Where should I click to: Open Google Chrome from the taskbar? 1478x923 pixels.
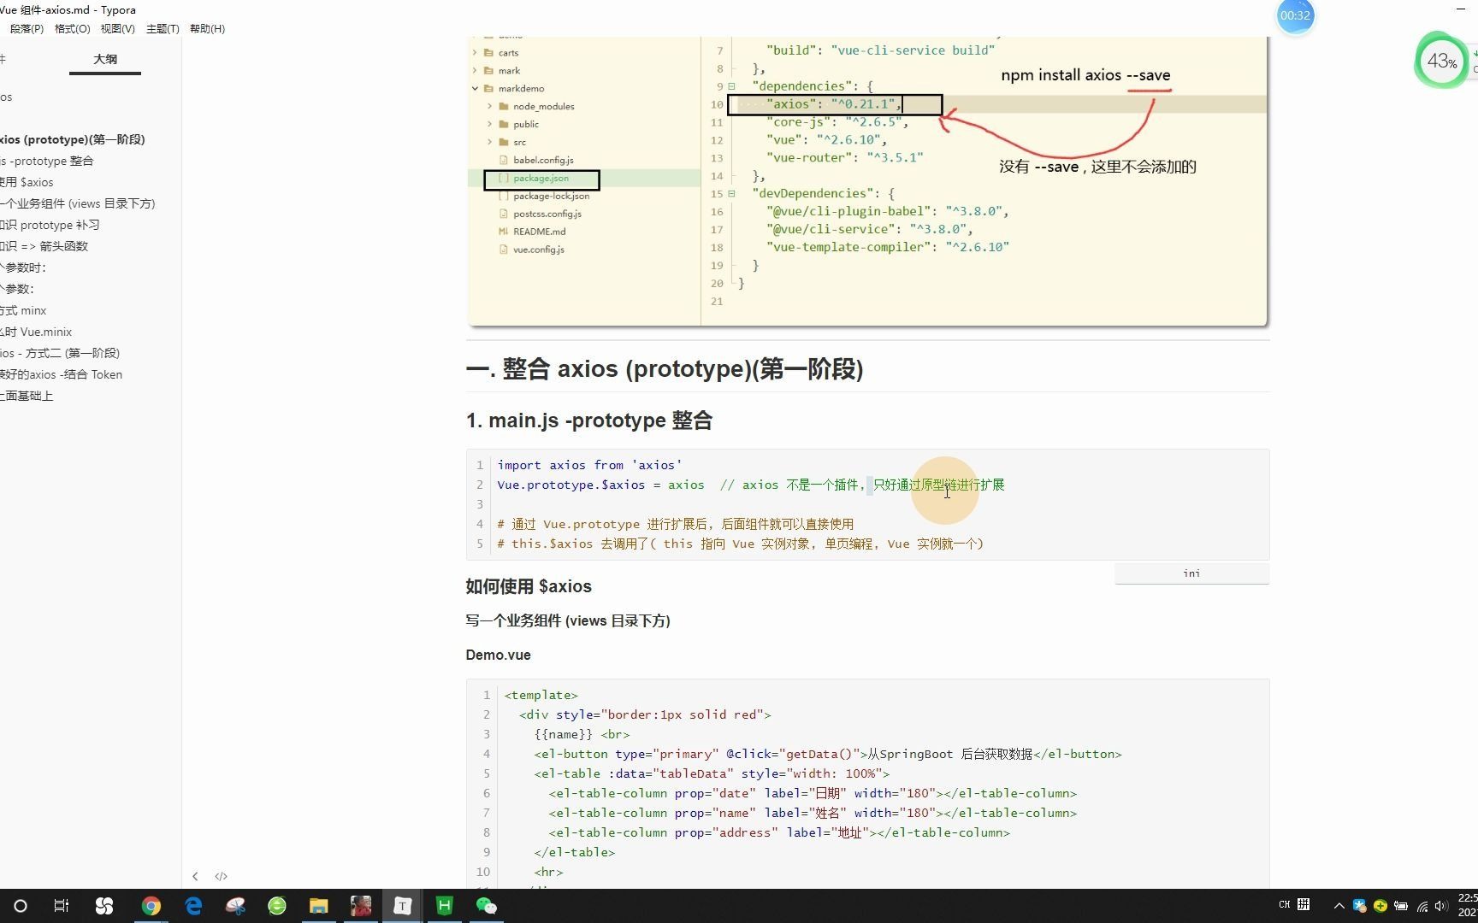[151, 906]
